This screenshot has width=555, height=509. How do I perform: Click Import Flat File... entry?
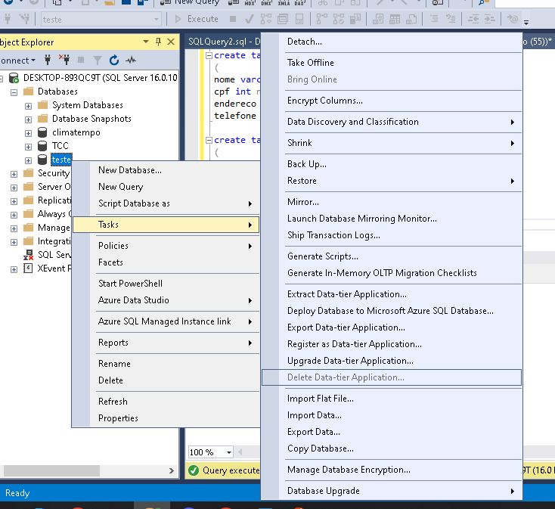(x=392, y=399)
